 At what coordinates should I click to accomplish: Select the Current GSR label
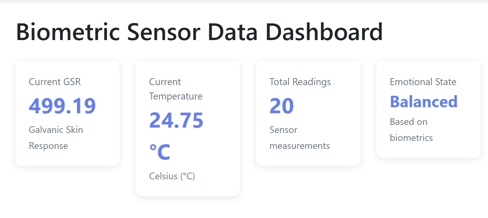[x=55, y=82]
